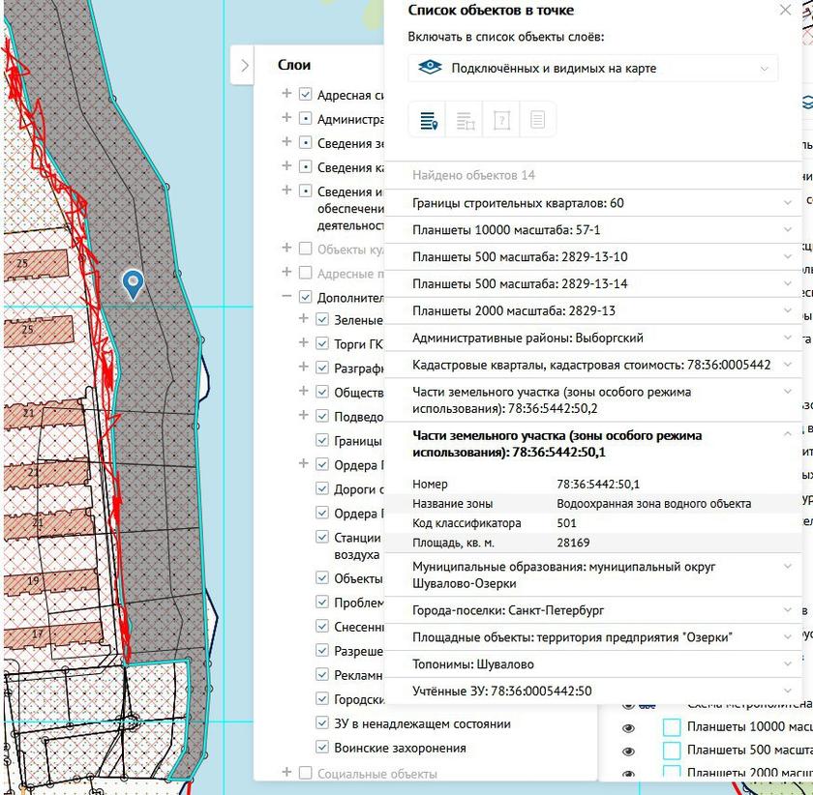Uncheck the Станции воздуха layer checkbox
The image size is (813, 795).
pyautogui.click(x=322, y=537)
